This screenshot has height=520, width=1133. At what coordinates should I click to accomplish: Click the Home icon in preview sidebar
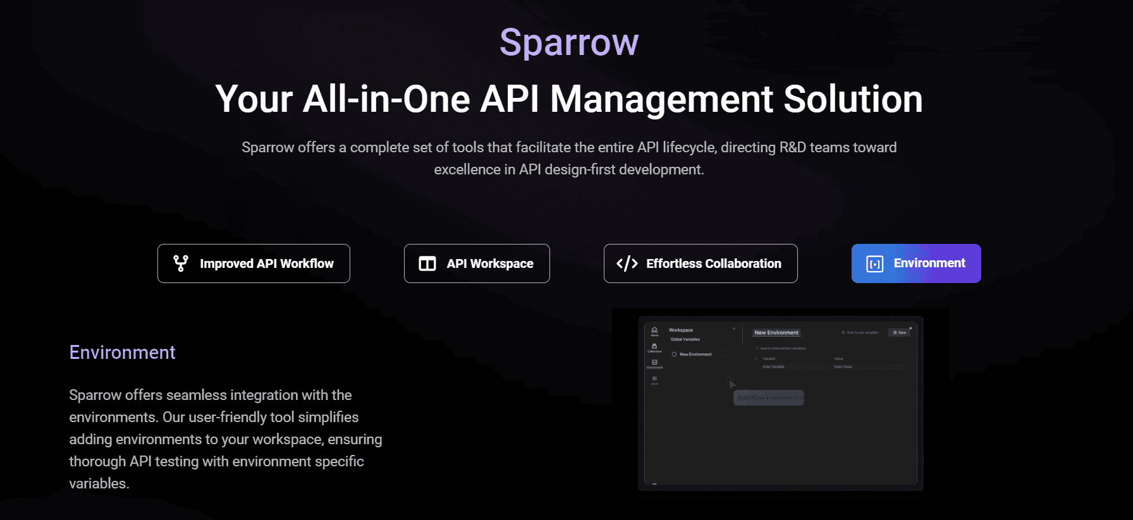pyautogui.click(x=654, y=331)
